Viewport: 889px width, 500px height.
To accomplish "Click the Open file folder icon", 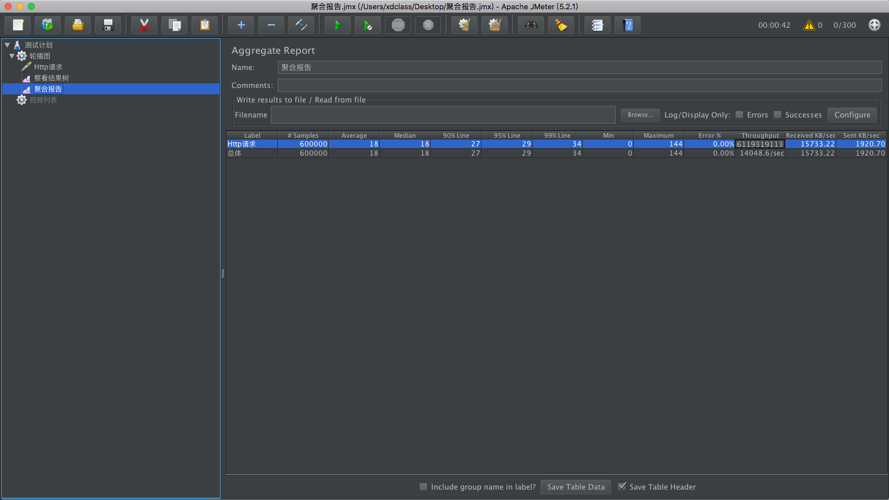I will [x=78, y=25].
